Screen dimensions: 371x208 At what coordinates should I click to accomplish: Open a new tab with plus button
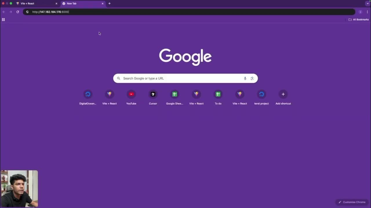(x=109, y=3)
